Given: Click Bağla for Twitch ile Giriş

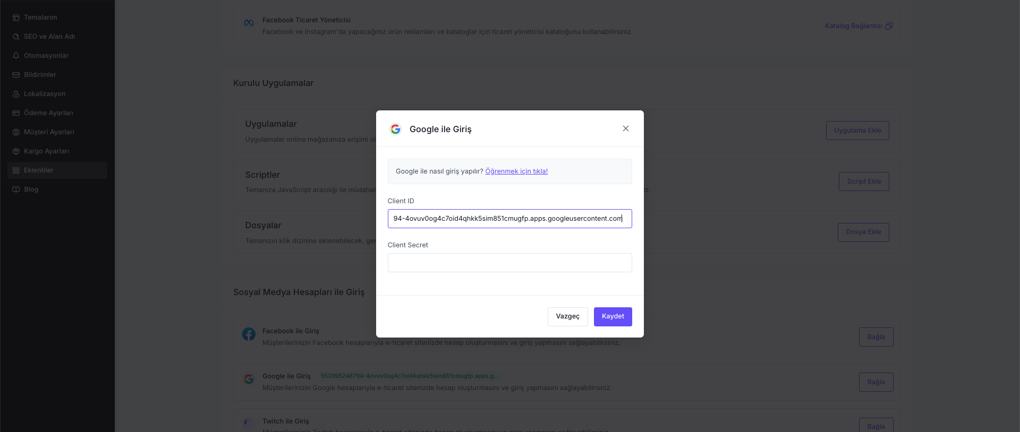Looking at the screenshot, I should point(876,426).
